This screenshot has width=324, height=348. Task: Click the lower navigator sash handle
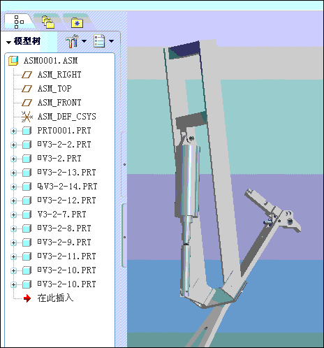click(x=124, y=235)
